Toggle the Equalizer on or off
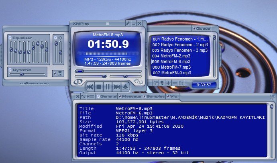277x163 pixels. 10,38
